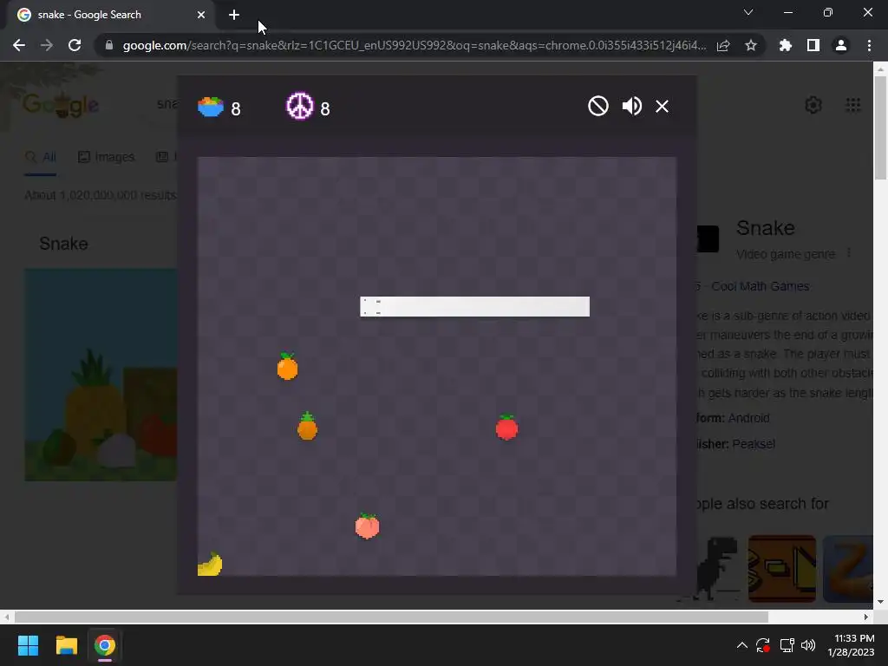Screen dimensions: 888x666
Task: Open the tab search dropdown arrow
Action: 748,12
